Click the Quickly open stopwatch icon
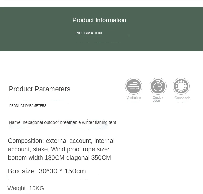The width and height of the screenshot is (203, 194). pos(158,86)
